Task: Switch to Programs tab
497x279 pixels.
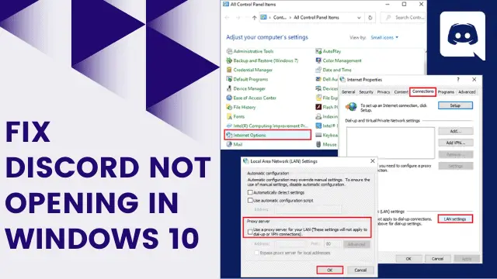Action: (446, 92)
